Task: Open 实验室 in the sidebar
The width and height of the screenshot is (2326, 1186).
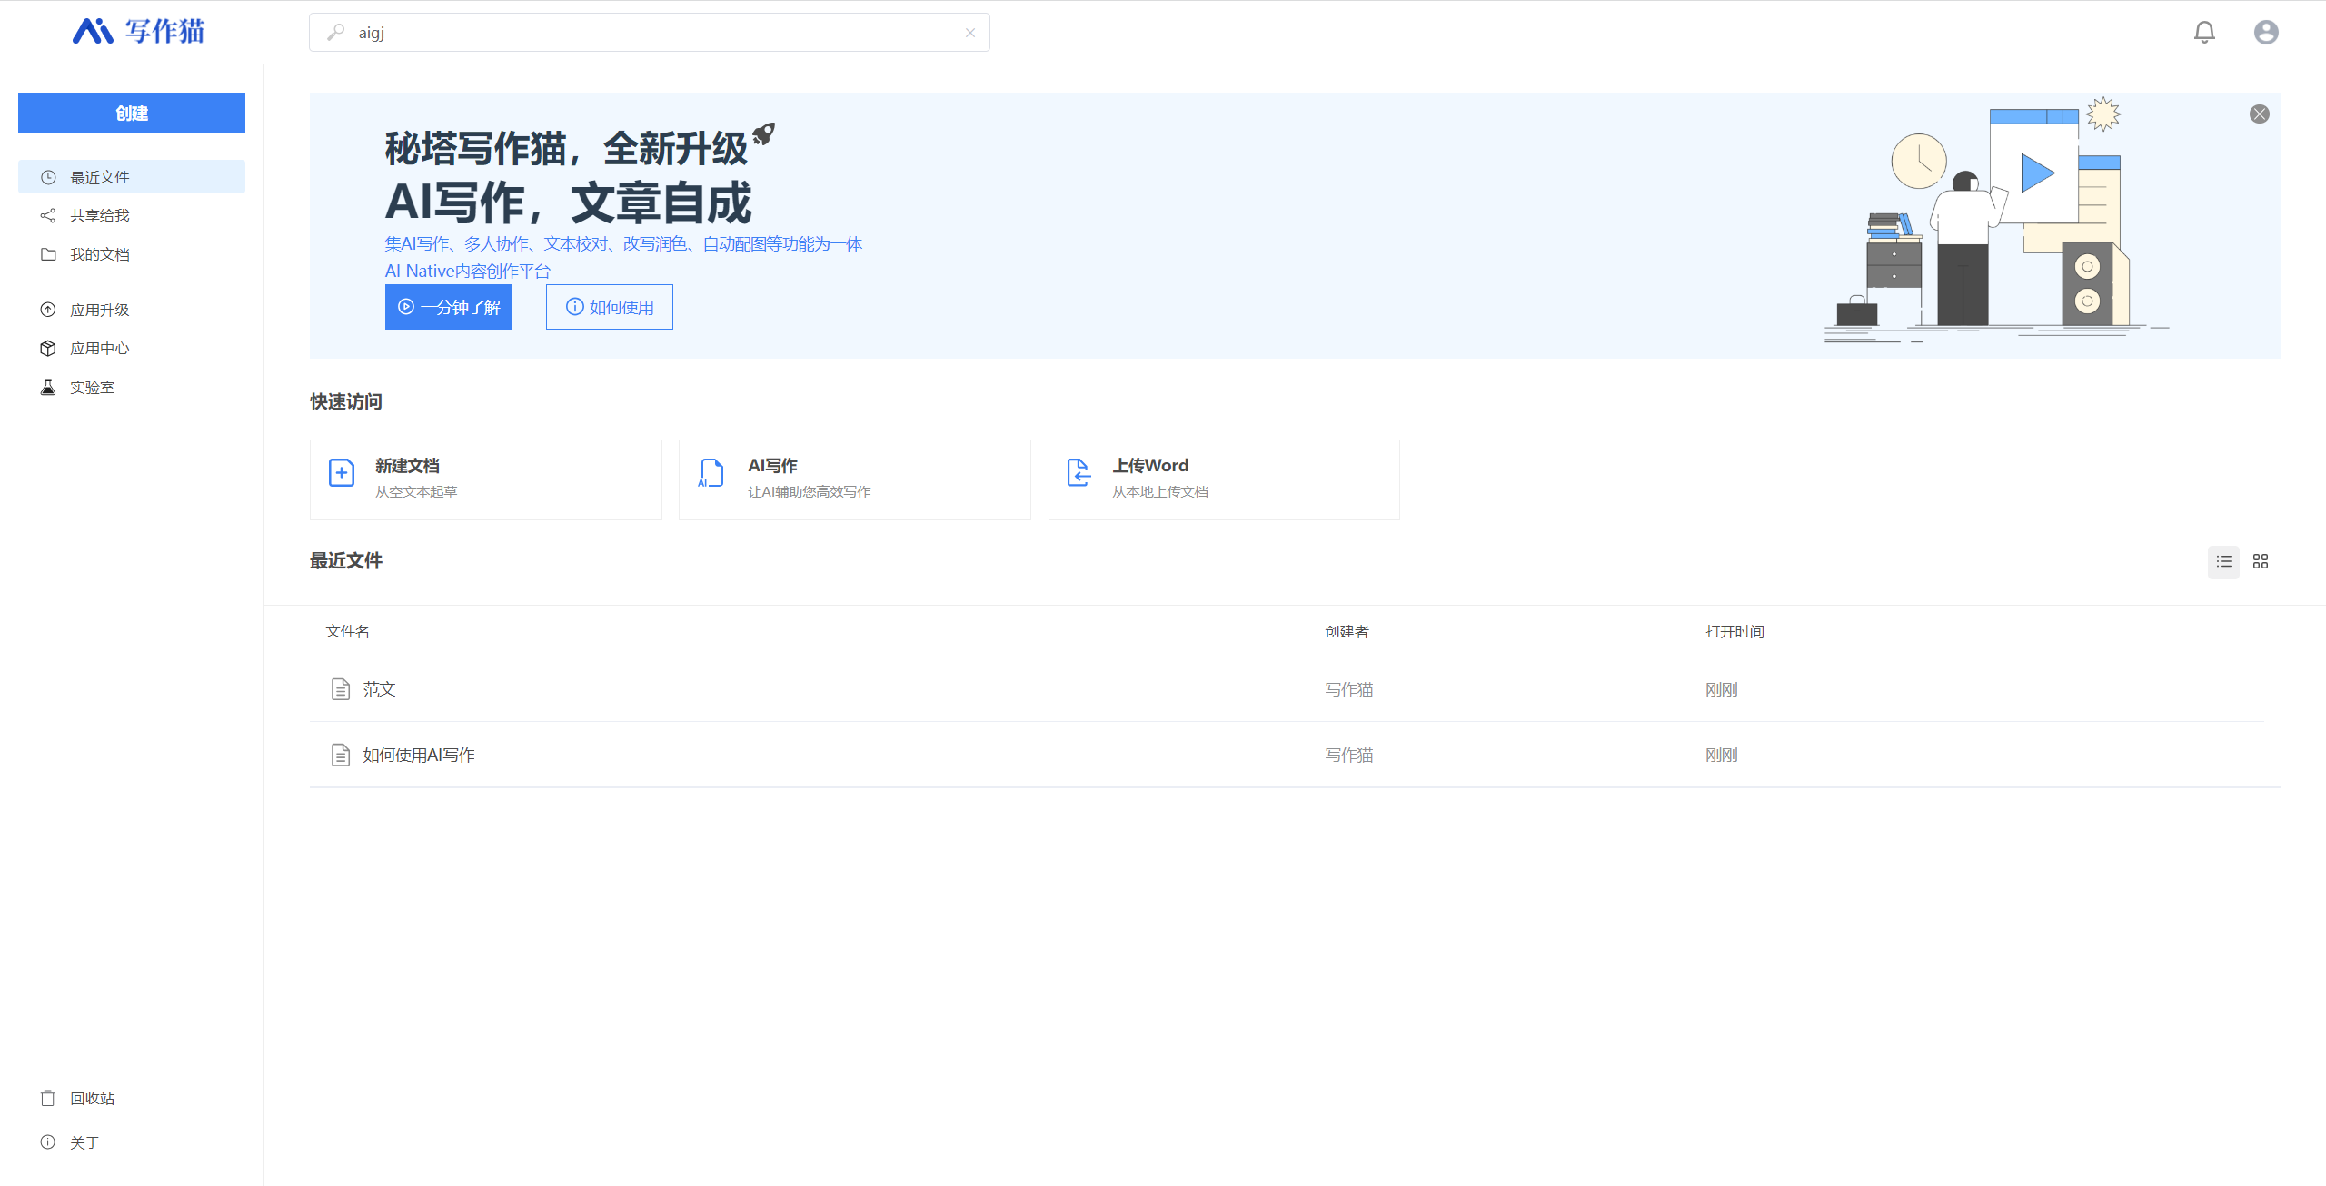Action: (x=91, y=388)
